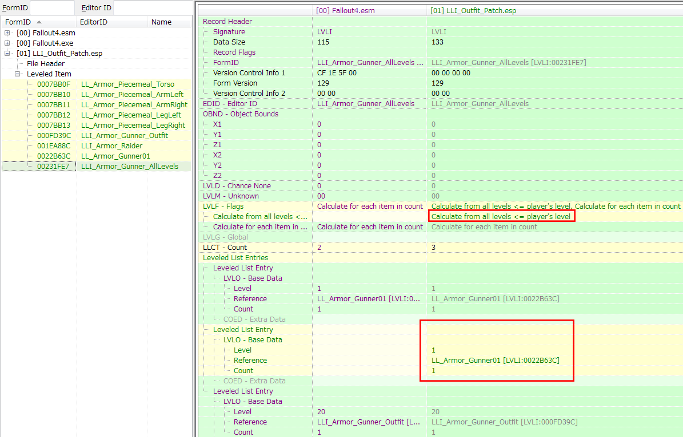Click patch Reference LL_Armor_Gunner01 in second entry

tap(496, 361)
